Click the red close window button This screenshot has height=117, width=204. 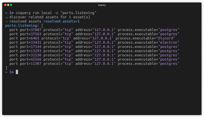[5, 5]
